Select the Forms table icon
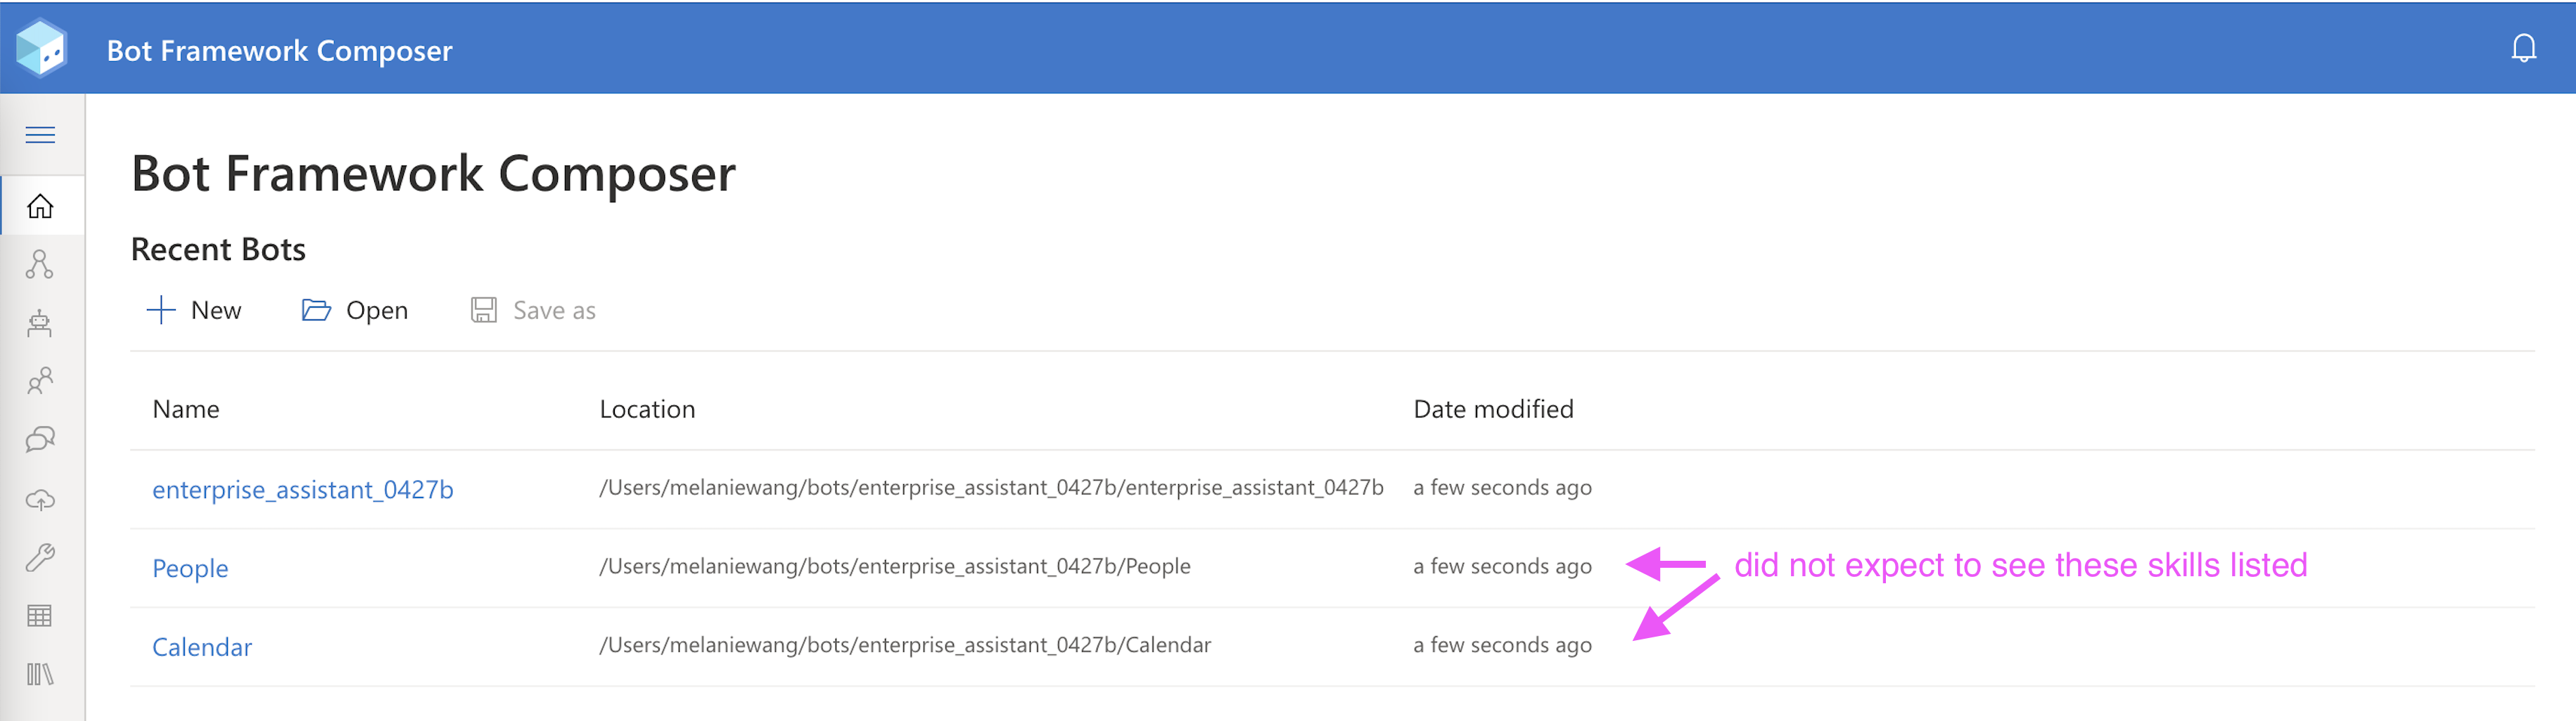The image size is (2576, 721). coord(41,615)
